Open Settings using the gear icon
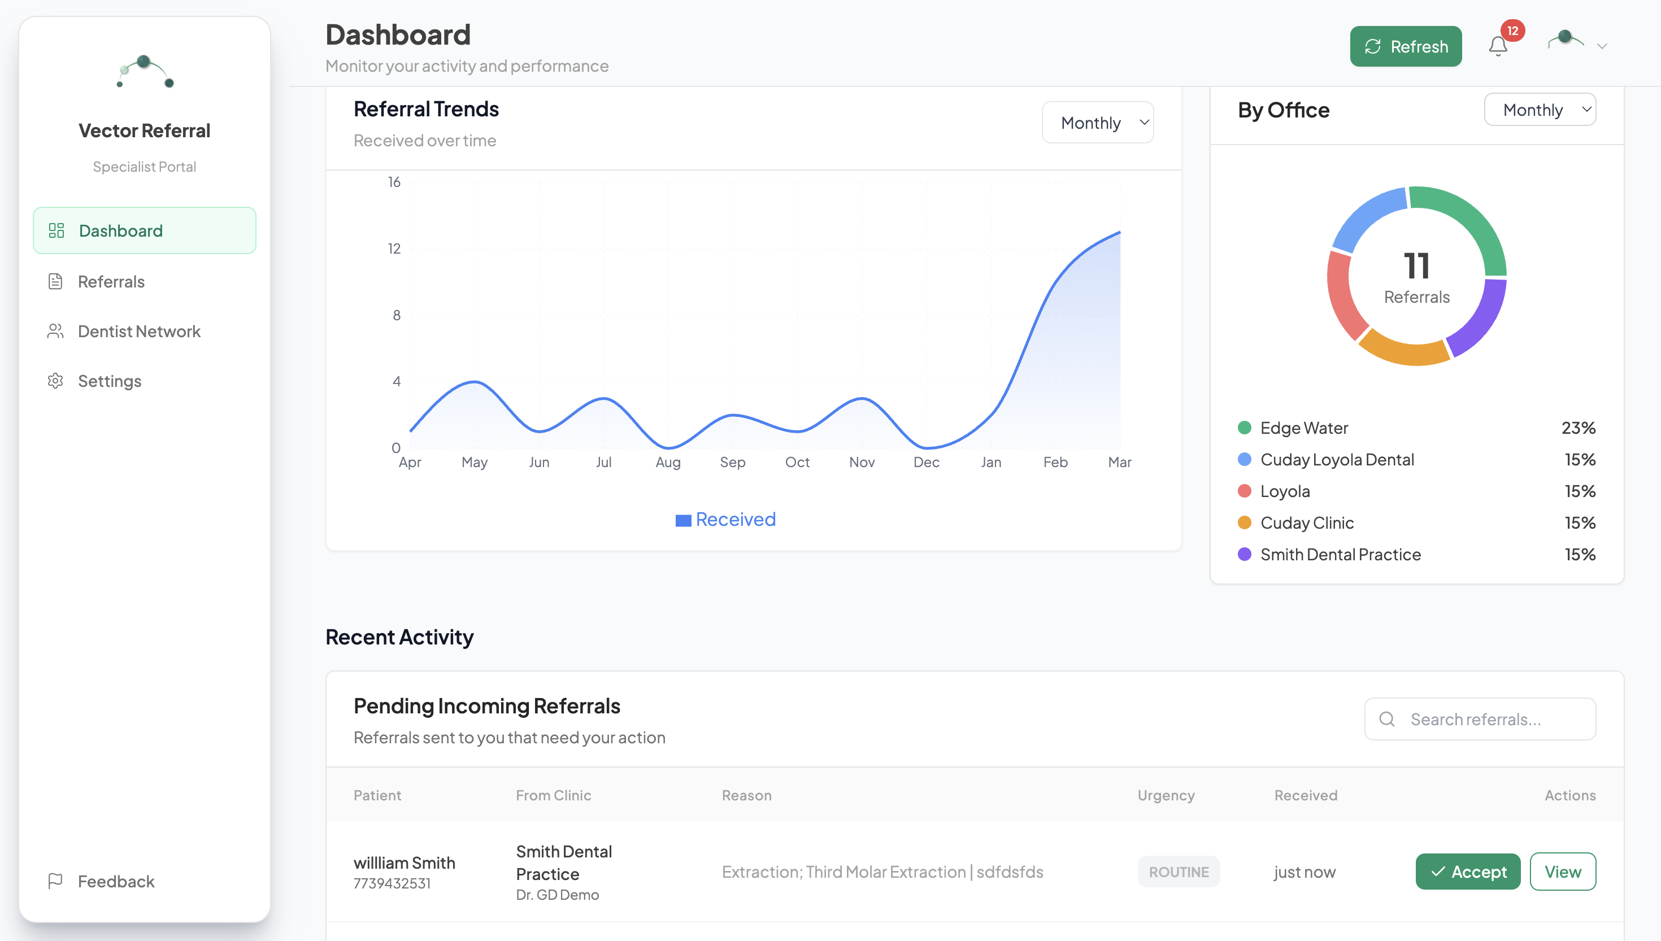This screenshot has width=1661, height=941. (x=55, y=381)
